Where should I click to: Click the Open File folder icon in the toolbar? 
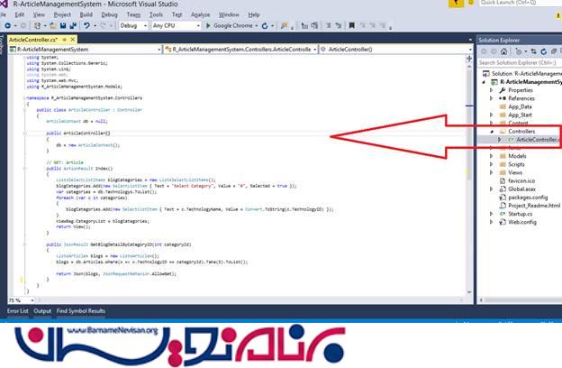(x=52, y=26)
